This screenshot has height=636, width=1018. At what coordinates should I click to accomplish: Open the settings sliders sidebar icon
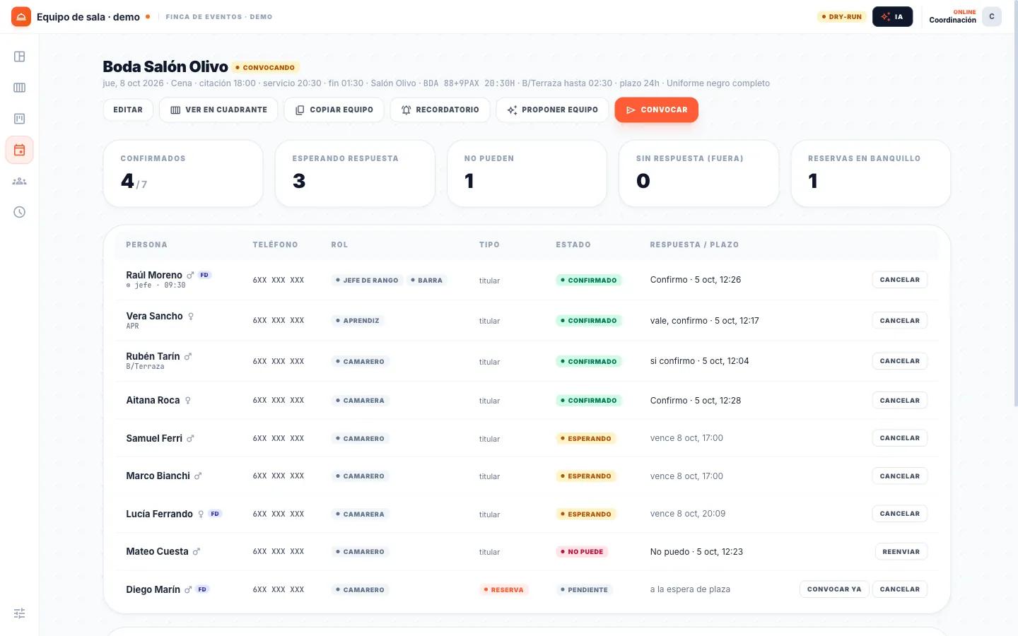(x=20, y=613)
